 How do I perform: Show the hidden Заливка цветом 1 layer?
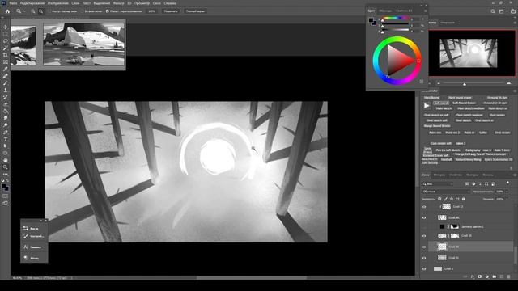[x=424, y=226]
